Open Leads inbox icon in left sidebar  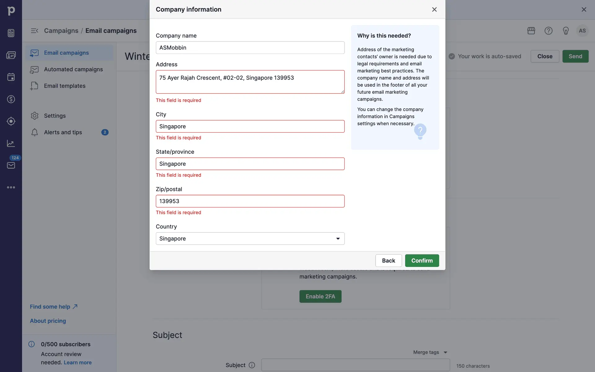(x=11, y=33)
